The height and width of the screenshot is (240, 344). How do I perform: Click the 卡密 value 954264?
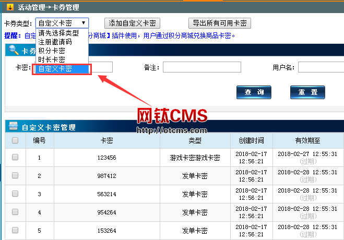point(107,212)
